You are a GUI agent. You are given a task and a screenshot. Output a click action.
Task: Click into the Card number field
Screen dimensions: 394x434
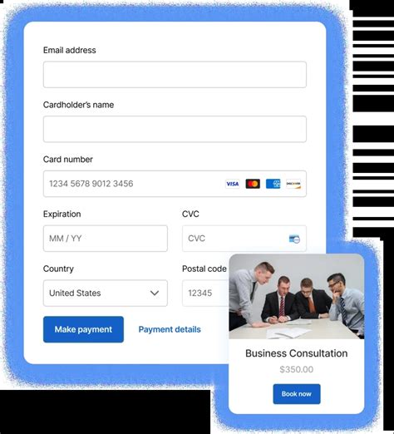coord(175,184)
